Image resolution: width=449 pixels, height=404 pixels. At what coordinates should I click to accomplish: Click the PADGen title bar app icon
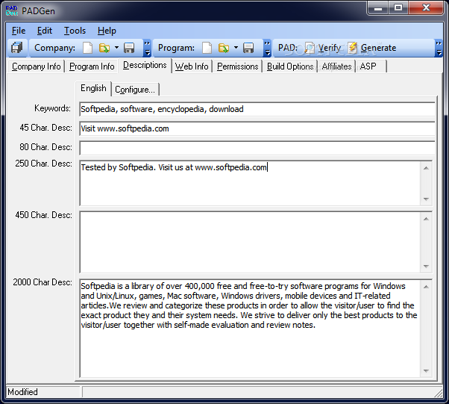[12, 10]
